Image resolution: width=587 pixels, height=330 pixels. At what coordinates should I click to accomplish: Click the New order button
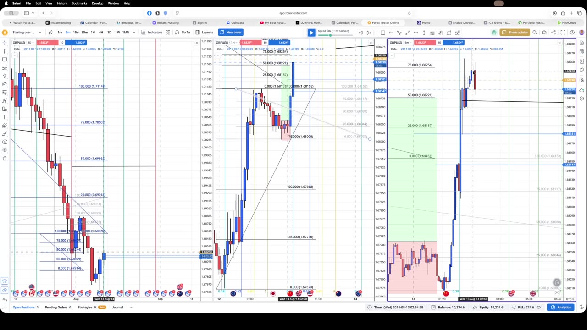[231, 32]
